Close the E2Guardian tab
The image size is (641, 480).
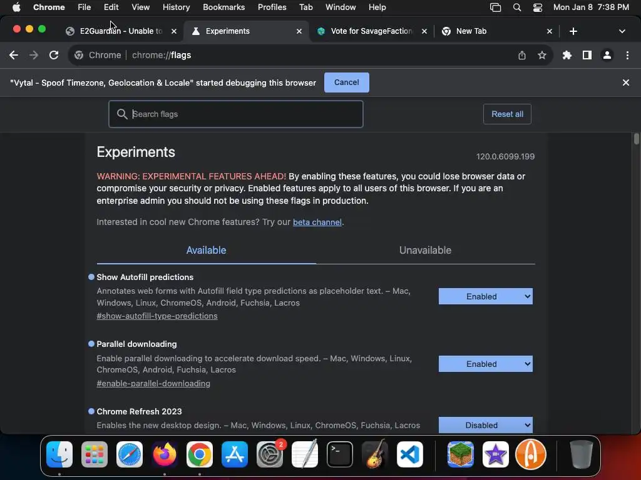click(174, 31)
